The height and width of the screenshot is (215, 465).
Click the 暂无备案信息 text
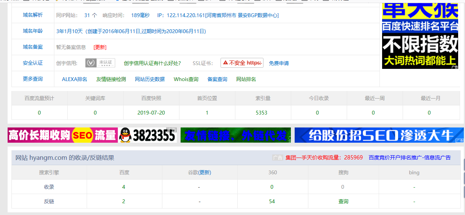tap(71, 47)
